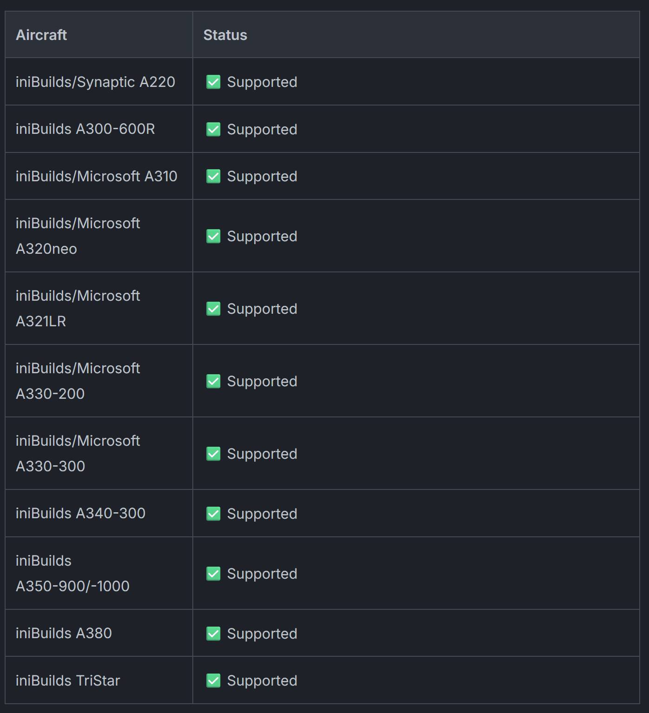Select the checkmark icon in the A321LR row
Screen dimensions: 649x713
(213, 309)
